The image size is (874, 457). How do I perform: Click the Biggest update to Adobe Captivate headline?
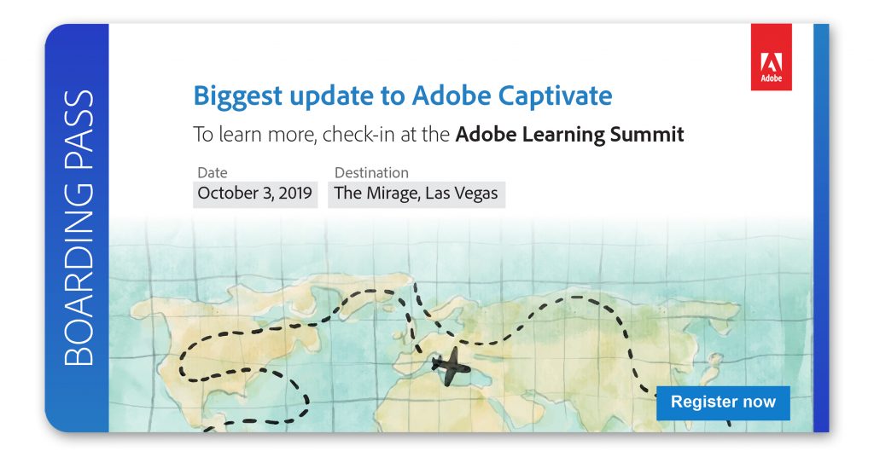point(402,95)
